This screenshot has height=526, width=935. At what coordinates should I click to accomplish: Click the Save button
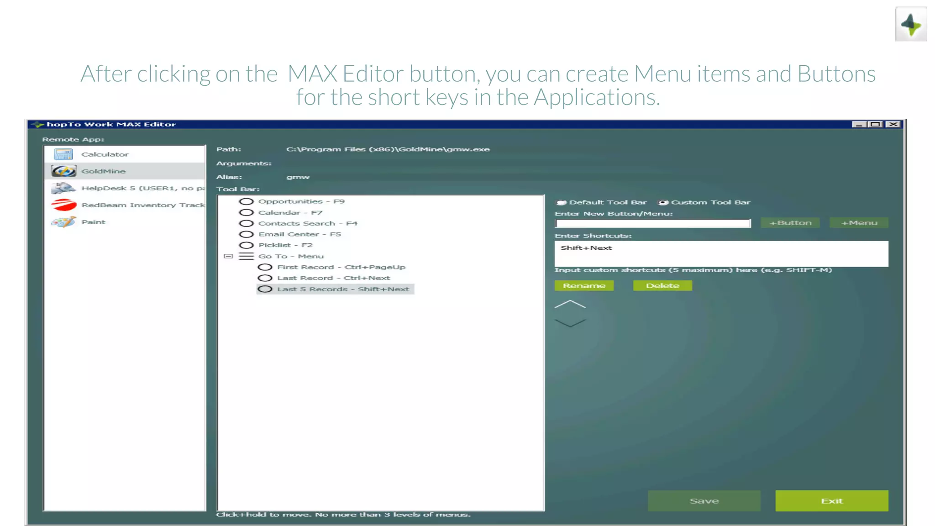pos(704,501)
